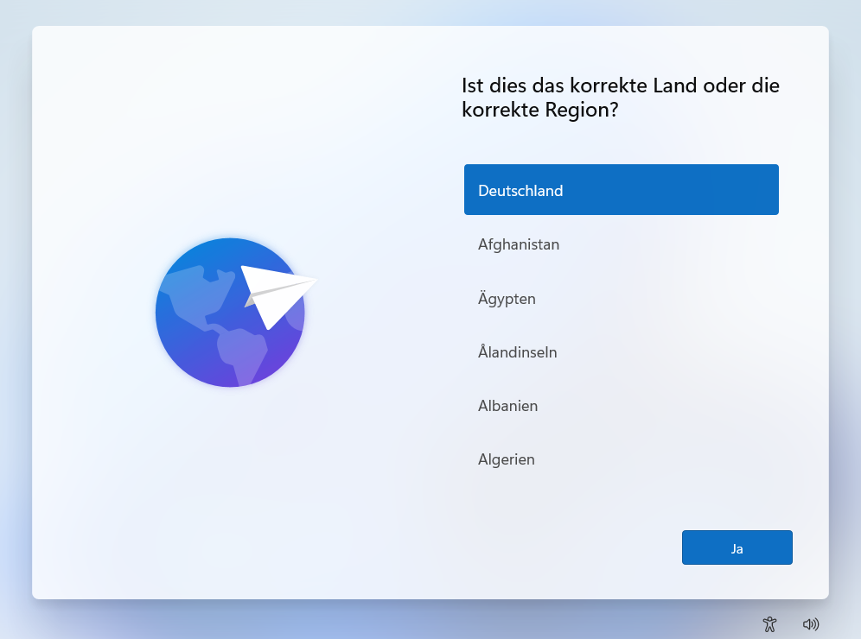Screen dimensions: 861x639
Task: Click the globe with paper plane illustration
Action: tap(231, 313)
